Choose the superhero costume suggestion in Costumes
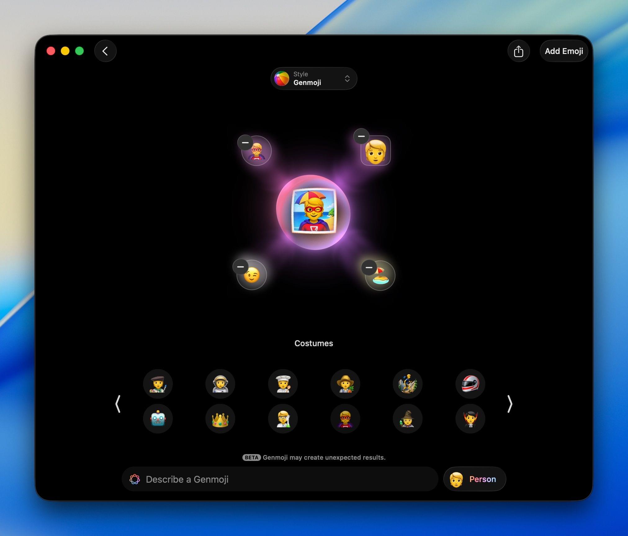This screenshot has height=536, width=628. pyautogui.click(x=345, y=418)
